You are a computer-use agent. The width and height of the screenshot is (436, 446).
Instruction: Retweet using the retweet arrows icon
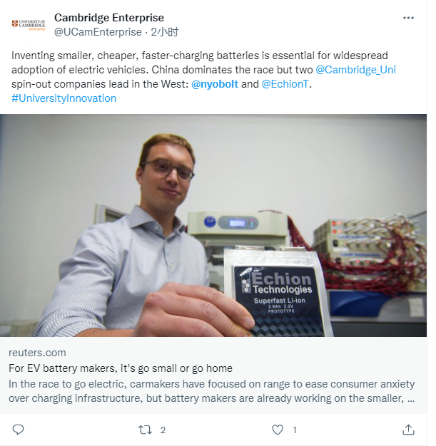click(x=145, y=430)
